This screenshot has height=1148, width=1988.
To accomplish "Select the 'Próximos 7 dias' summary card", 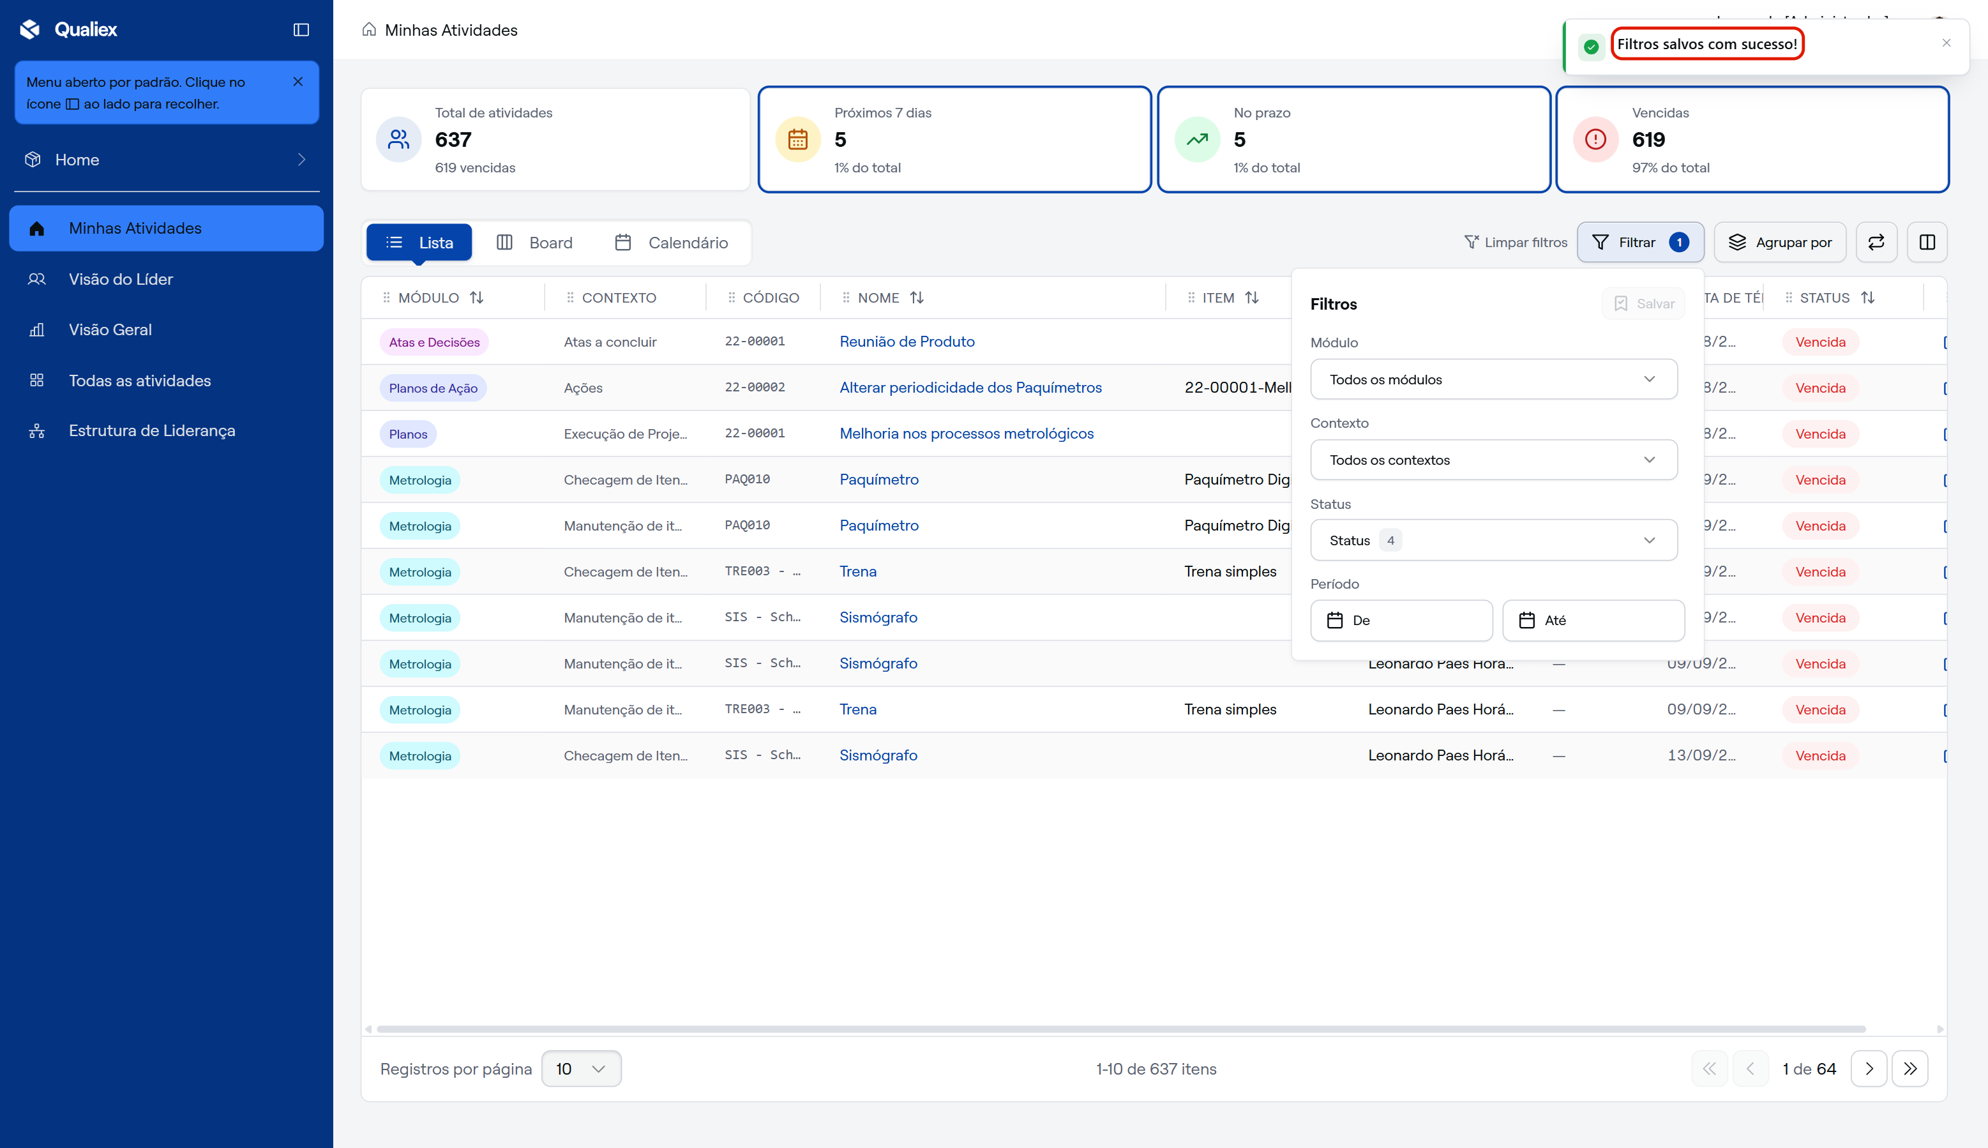I will pyautogui.click(x=954, y=140).
